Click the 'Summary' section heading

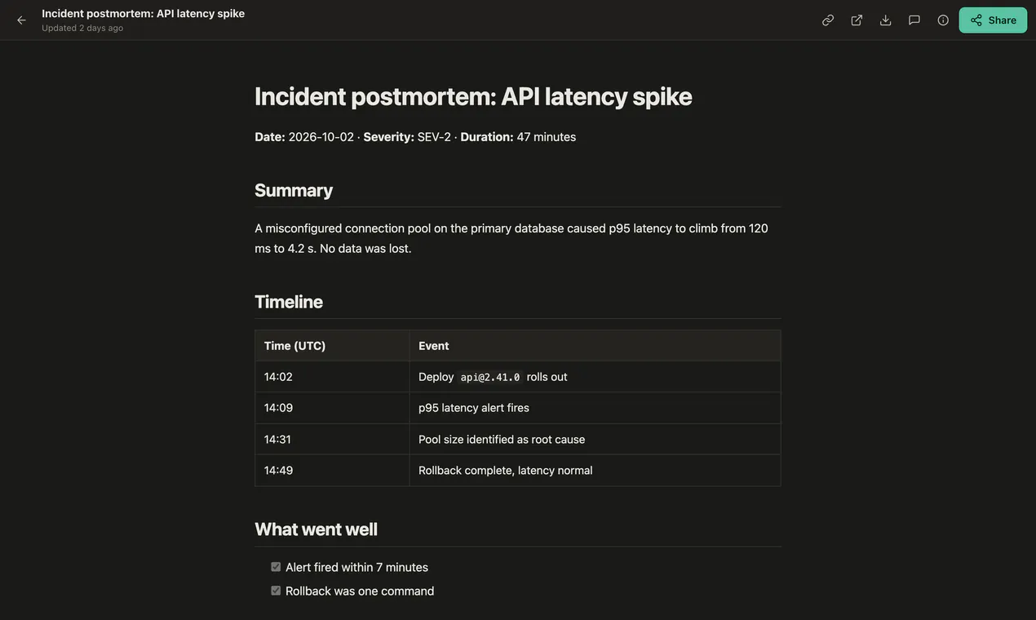coord(294,190)
